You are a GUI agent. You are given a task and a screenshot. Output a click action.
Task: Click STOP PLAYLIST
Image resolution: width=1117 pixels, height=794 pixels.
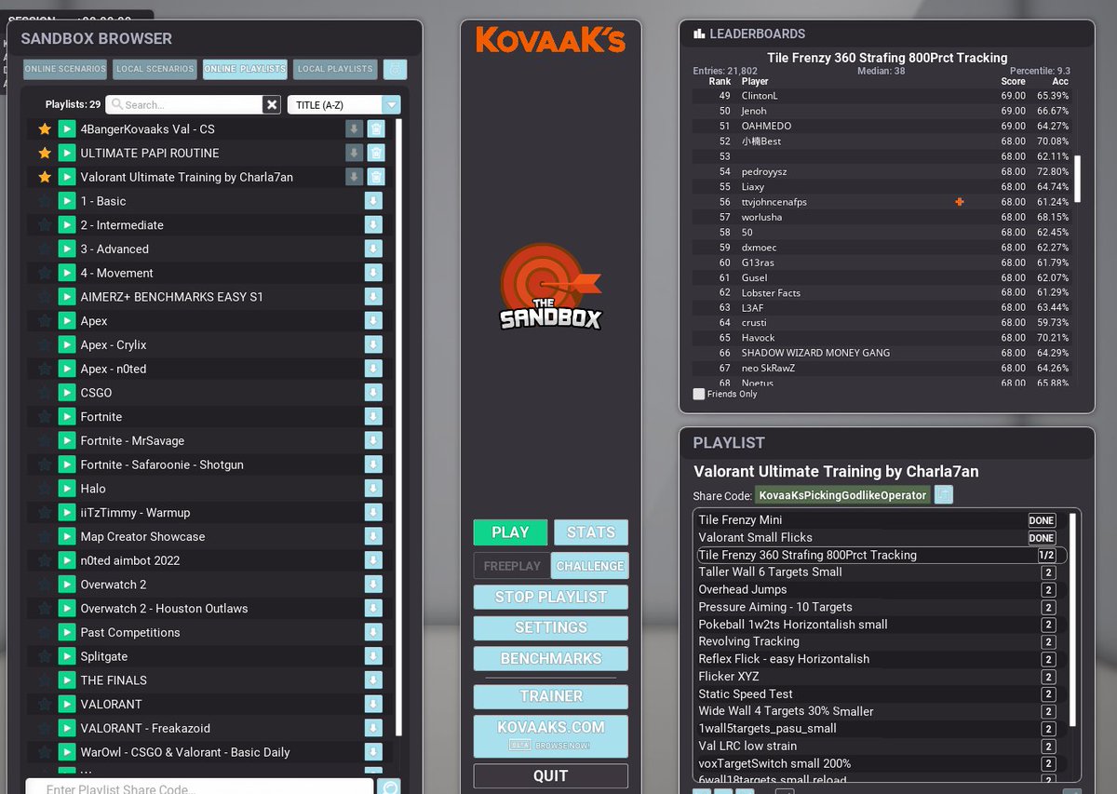tap(551, 597)
